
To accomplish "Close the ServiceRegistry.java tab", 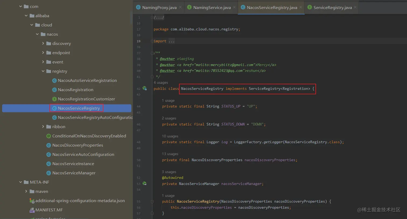I will (x=355, y=7).
